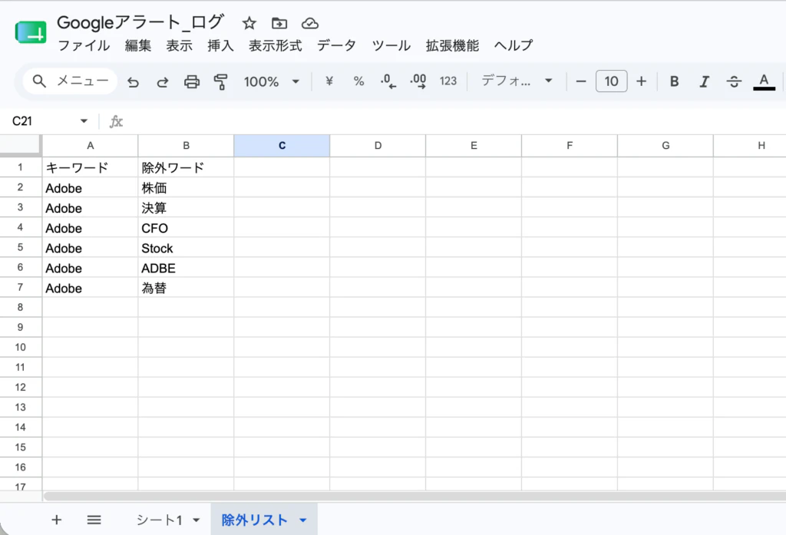
Task: Select column D header
Action: pos(378,145)
